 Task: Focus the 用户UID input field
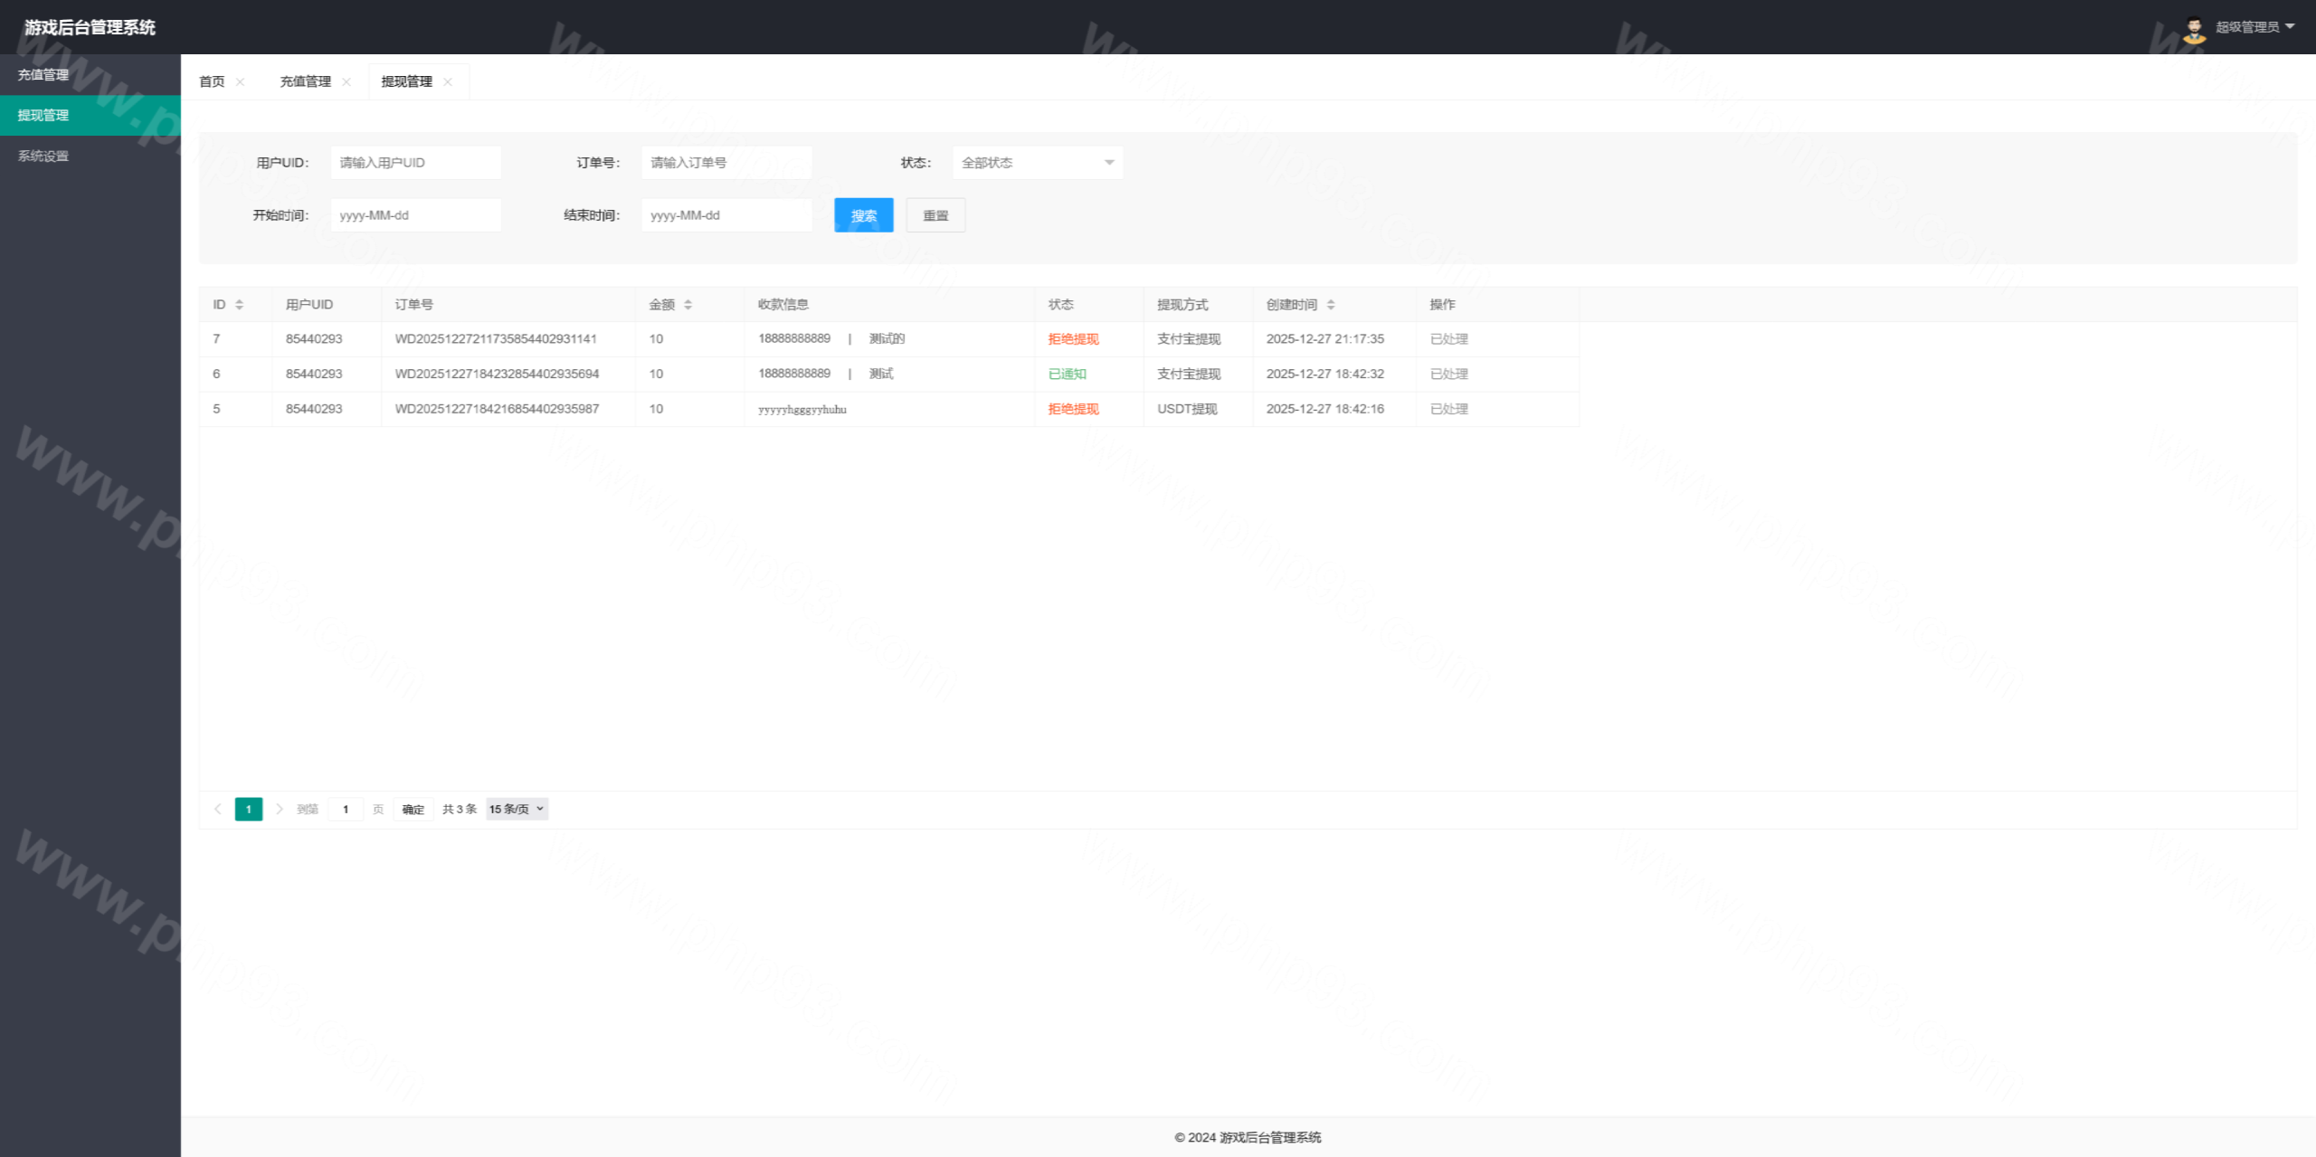415,163
